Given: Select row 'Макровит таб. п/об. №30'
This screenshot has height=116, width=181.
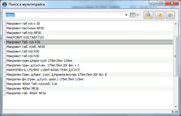Looking at the screenshot, I should coord(89,47).
